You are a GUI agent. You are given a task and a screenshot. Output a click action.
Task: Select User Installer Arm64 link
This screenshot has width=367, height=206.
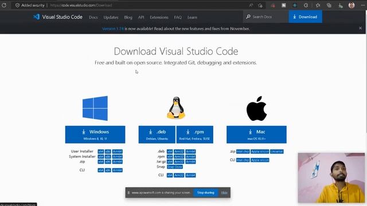tap(117, 151)
